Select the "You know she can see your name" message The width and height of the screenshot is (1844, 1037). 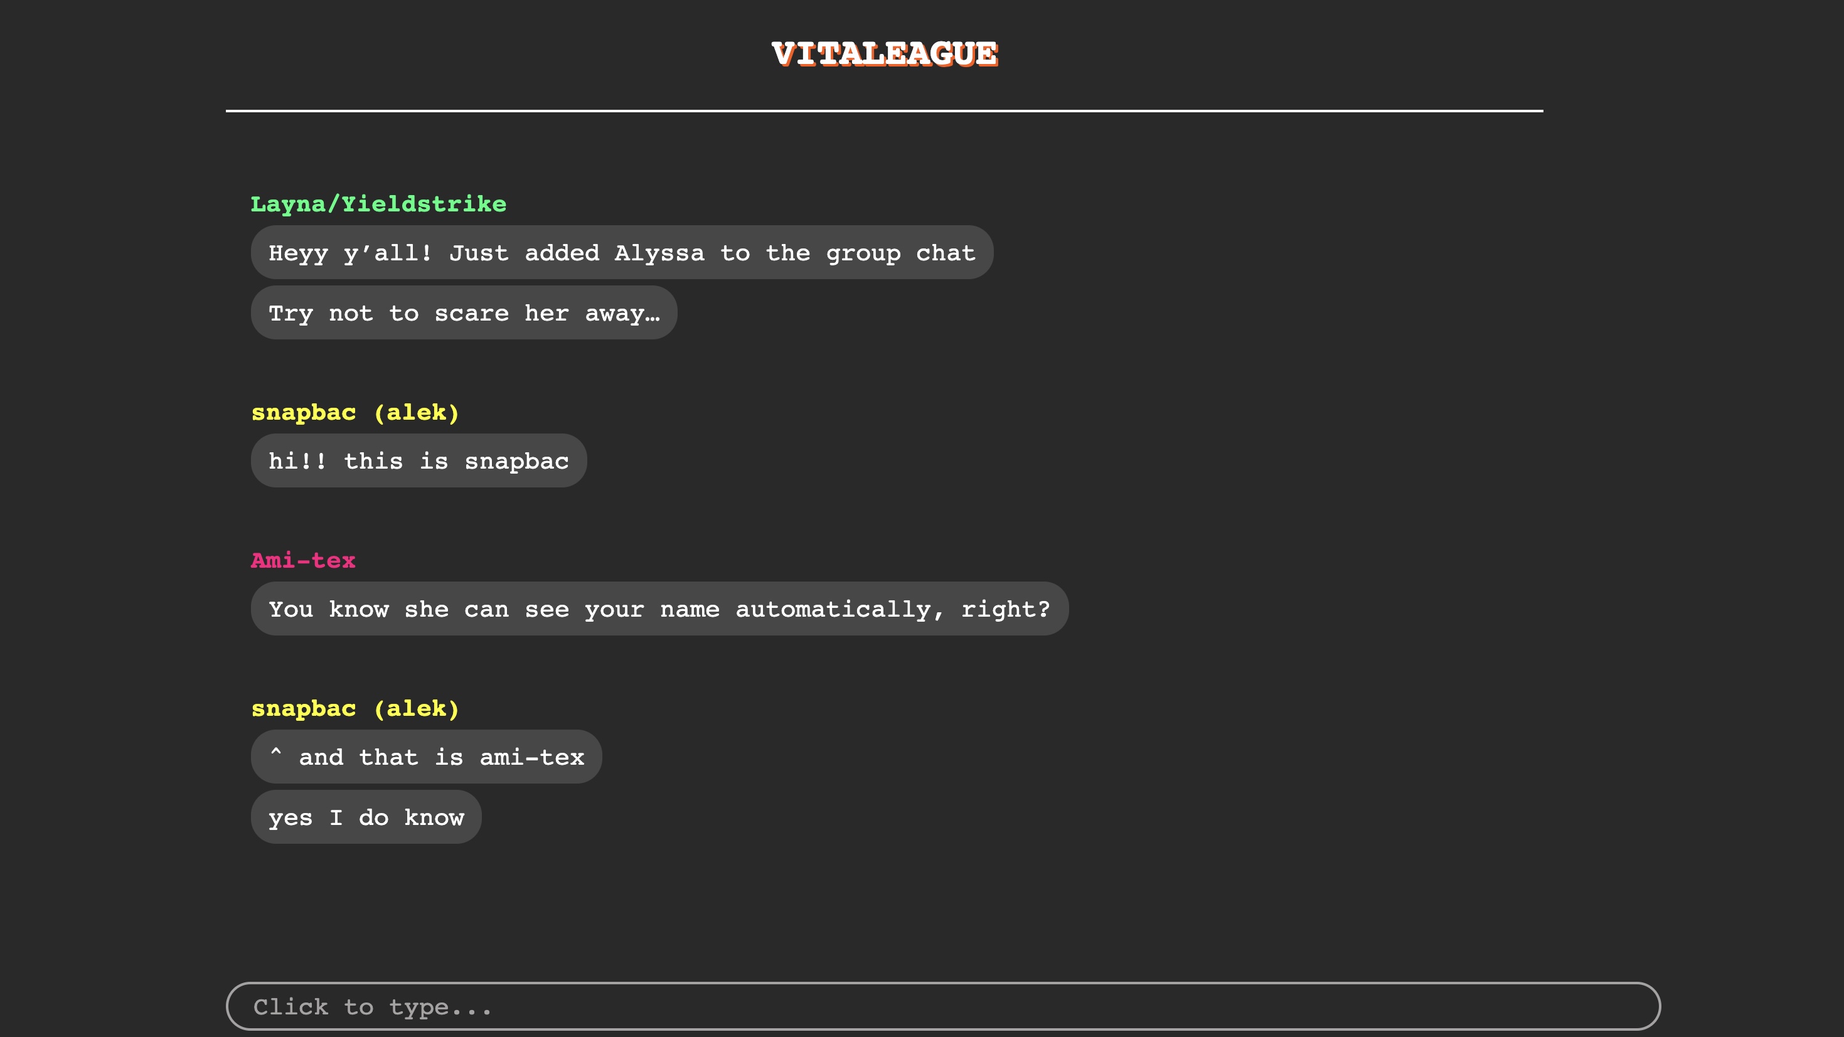point(659,609)
